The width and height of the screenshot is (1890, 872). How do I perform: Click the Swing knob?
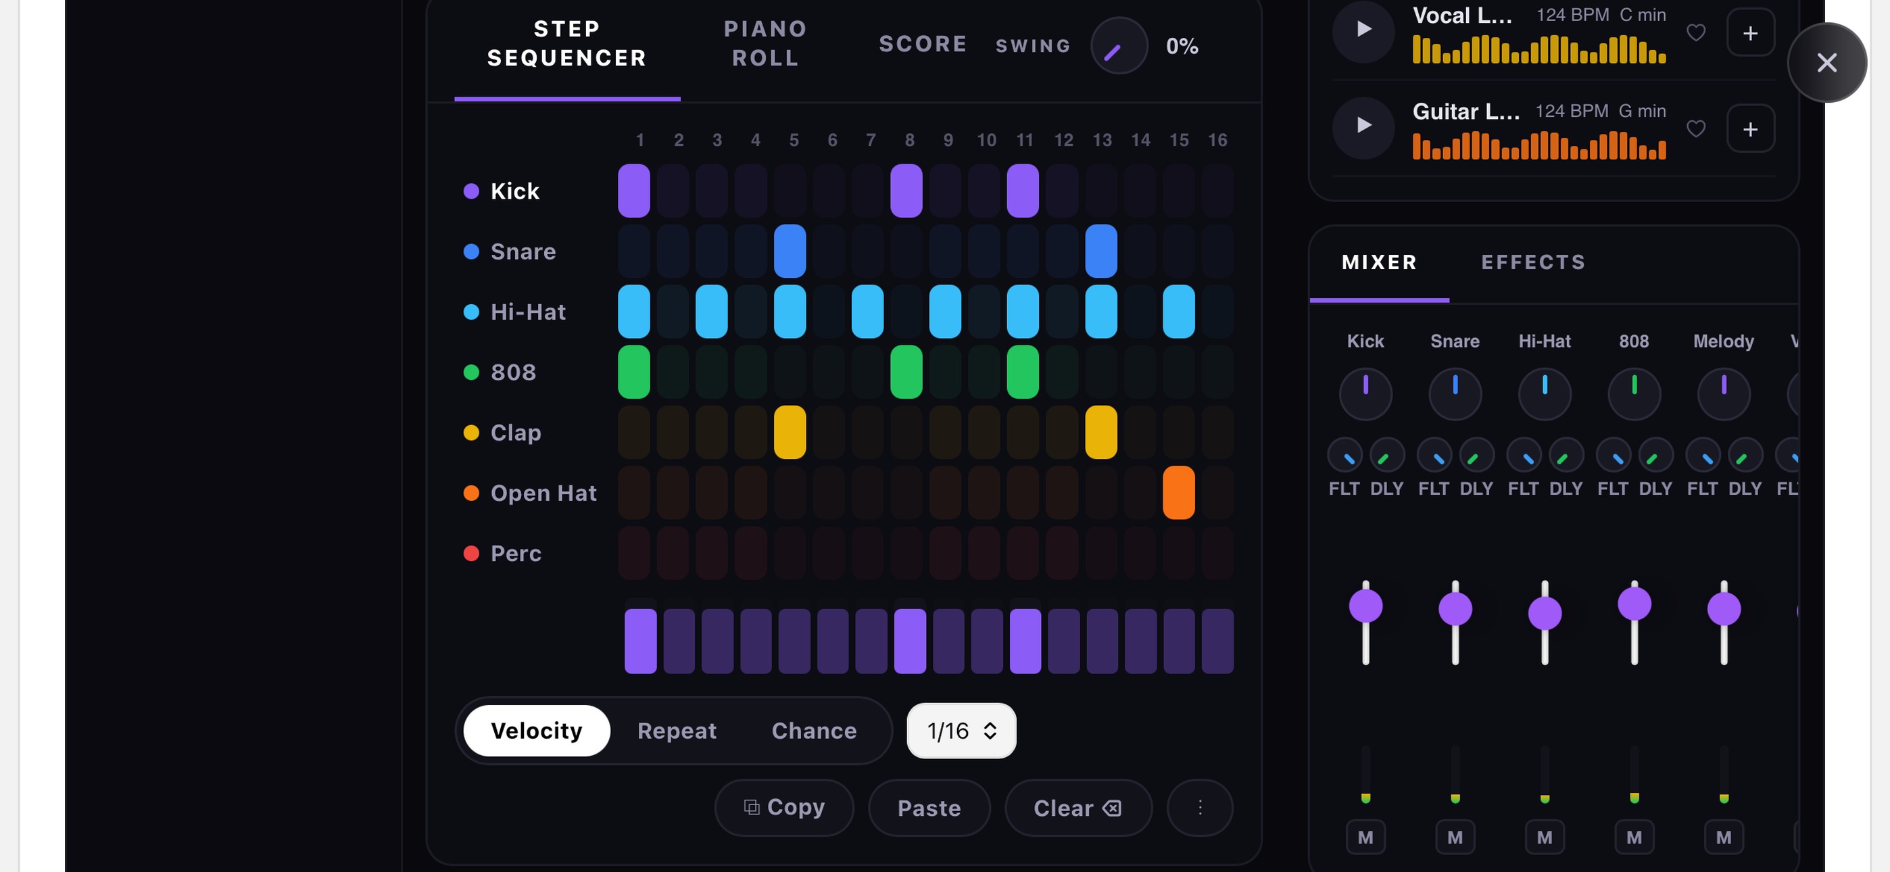pyautogui.click(x=1119, y=46)
